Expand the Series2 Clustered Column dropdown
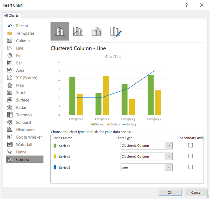The image size is (210, 199). pyautogui.click(x=169, y=157)
